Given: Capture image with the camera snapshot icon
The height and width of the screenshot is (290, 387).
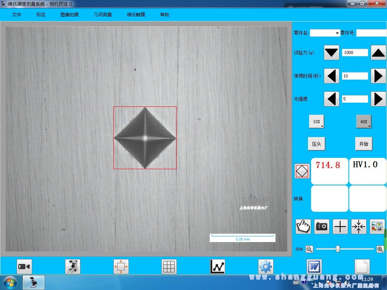Looking at the screenshot, I should tap(322, 227).
